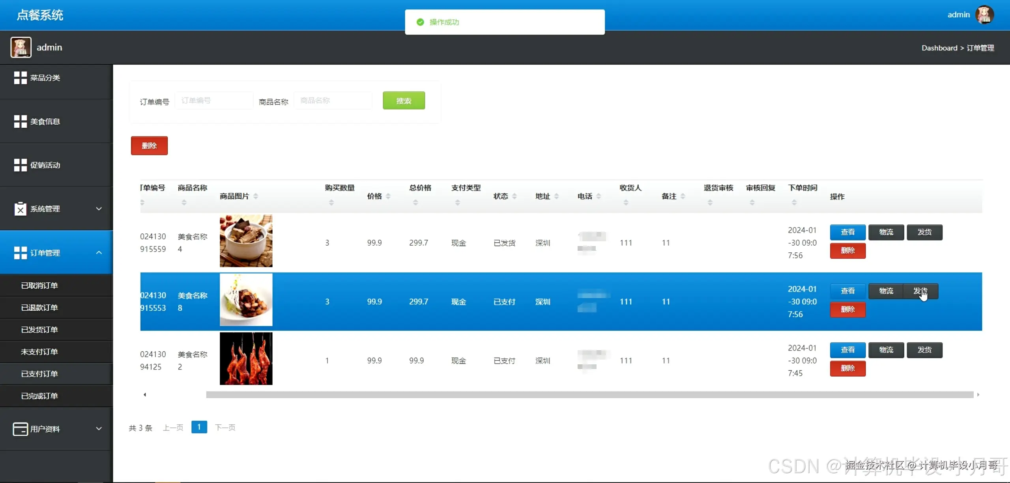Expand the 用户资料 menu chevron
1010x483 pixels.
(x=99, y=429)
